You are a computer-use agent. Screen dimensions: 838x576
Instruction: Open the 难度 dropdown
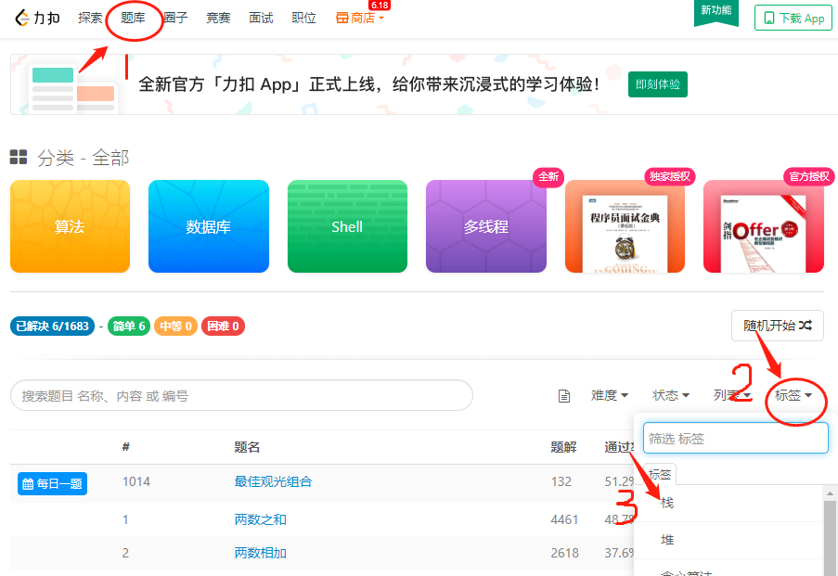click(609, 395)
